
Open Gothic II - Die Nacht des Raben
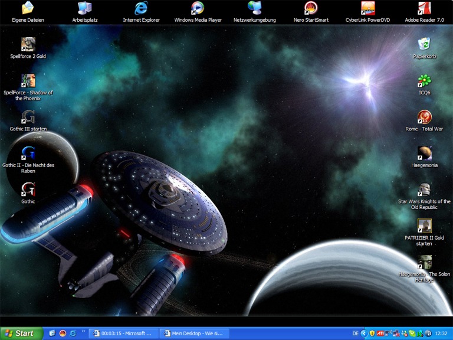pos(28,153)
